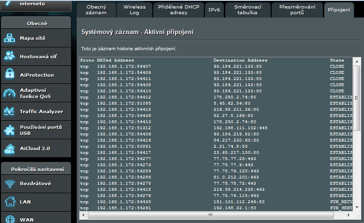Click the AiProtection padlock icon

(x=10, y=75)
